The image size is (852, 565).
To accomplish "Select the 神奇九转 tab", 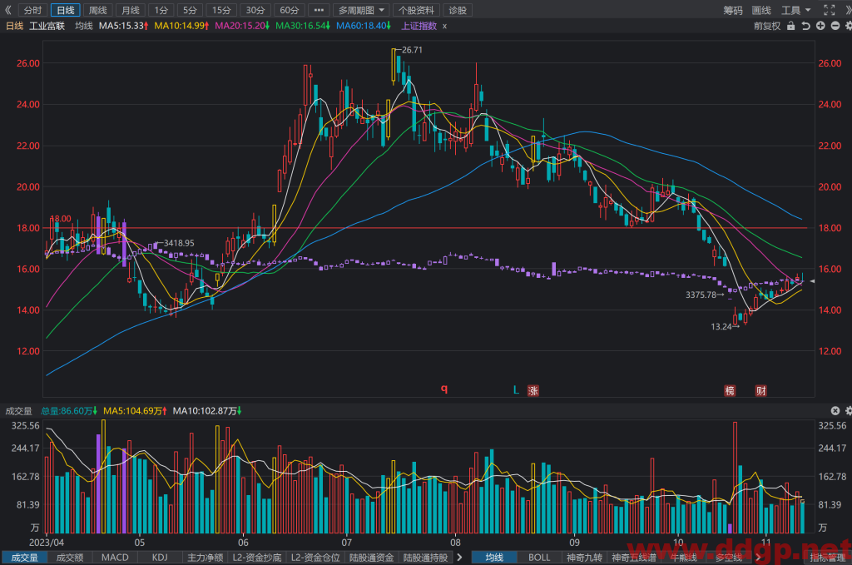I will point(584,558).
